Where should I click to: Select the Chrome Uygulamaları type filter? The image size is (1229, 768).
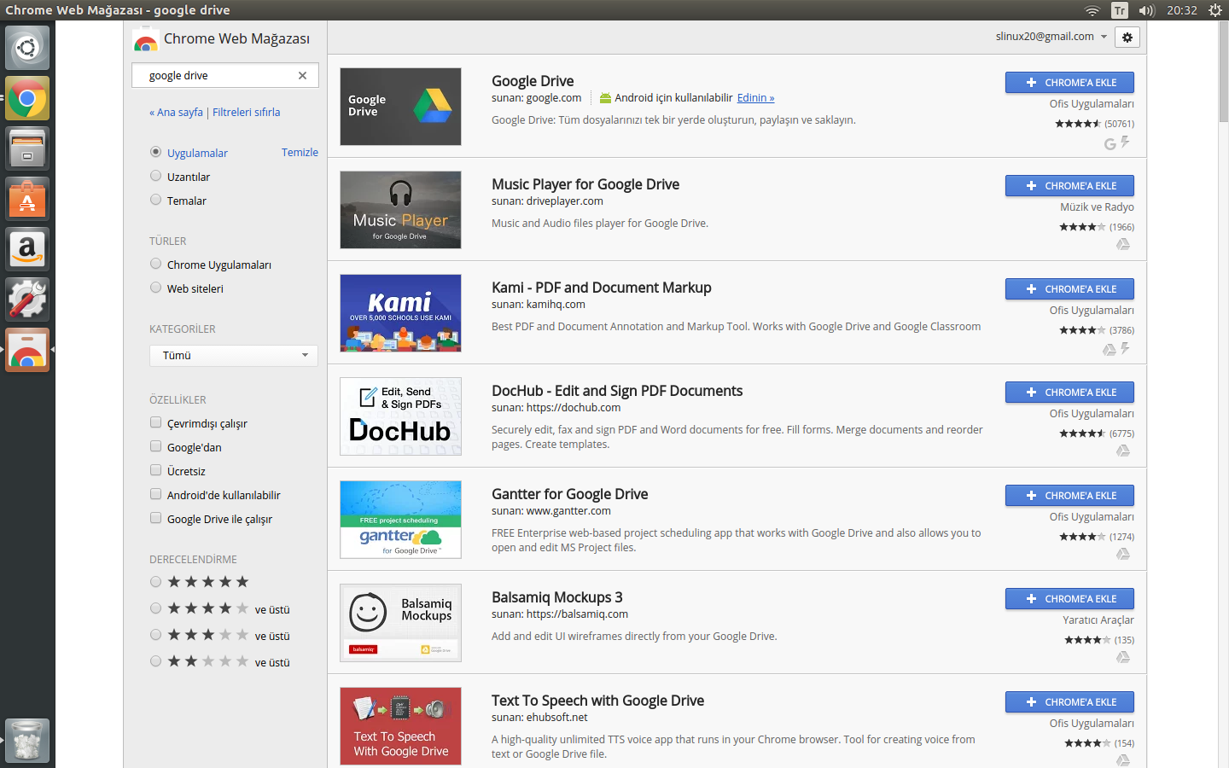click(155, 264)
